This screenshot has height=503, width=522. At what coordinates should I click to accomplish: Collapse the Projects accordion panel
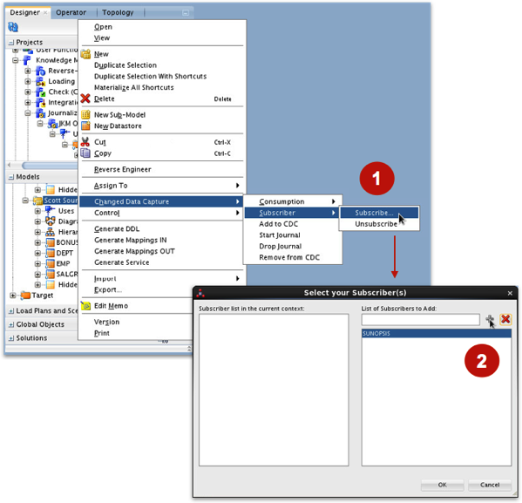(11, 43)
